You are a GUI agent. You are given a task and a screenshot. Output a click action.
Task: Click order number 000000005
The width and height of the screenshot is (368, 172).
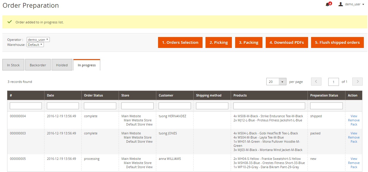point(18,159)
